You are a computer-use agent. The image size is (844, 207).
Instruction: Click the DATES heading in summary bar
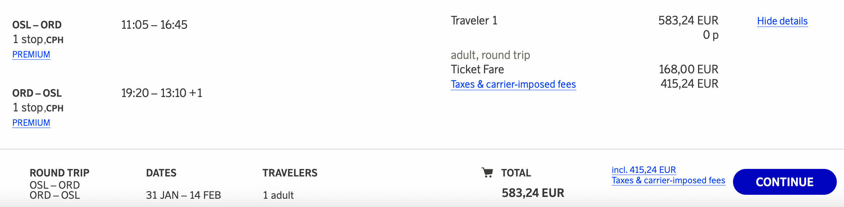pyautogui.click(x=161, y=173)
